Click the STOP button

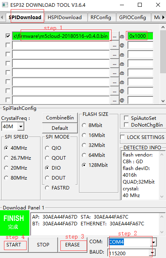coord(43,245)
